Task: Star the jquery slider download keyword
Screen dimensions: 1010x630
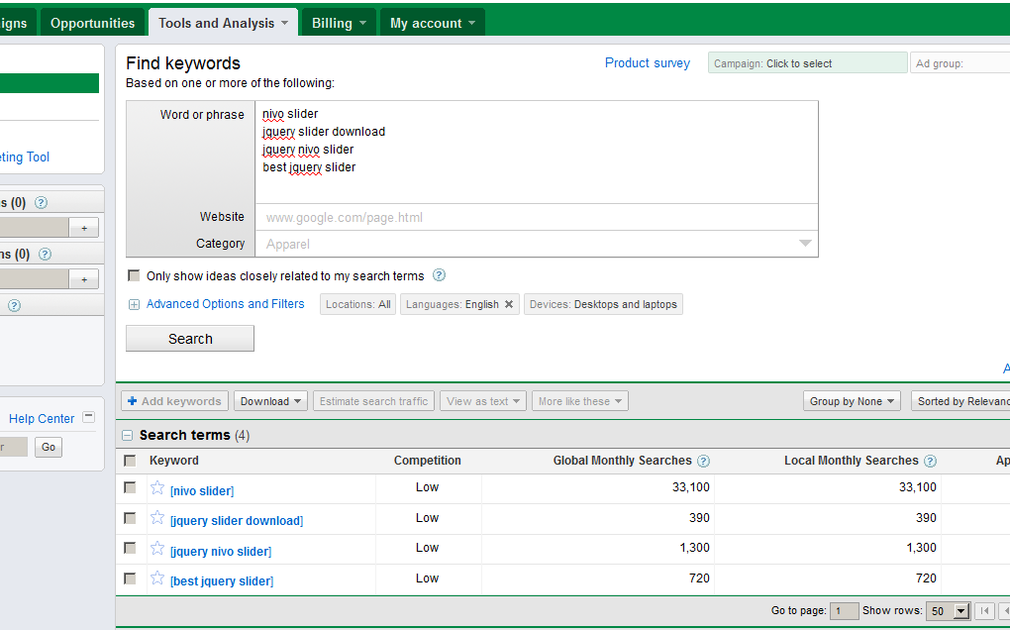Action: point(156,518)
